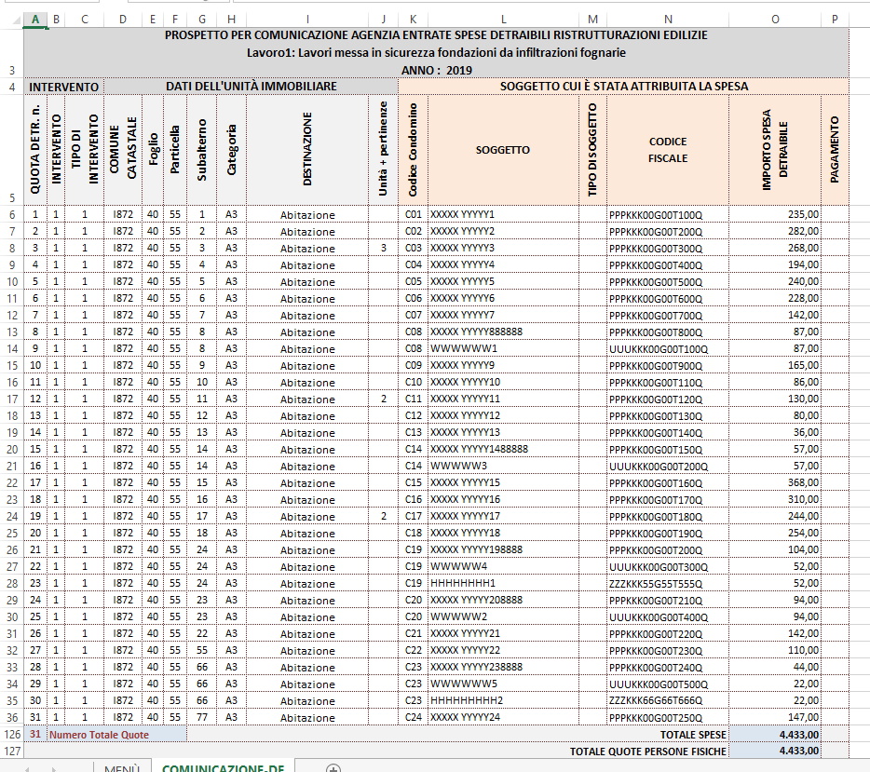Screen dimensions: 870x772
Task: Click fiscal code 'UUUKKK00G00T100Q'
Action: click(x=668, y=349)
